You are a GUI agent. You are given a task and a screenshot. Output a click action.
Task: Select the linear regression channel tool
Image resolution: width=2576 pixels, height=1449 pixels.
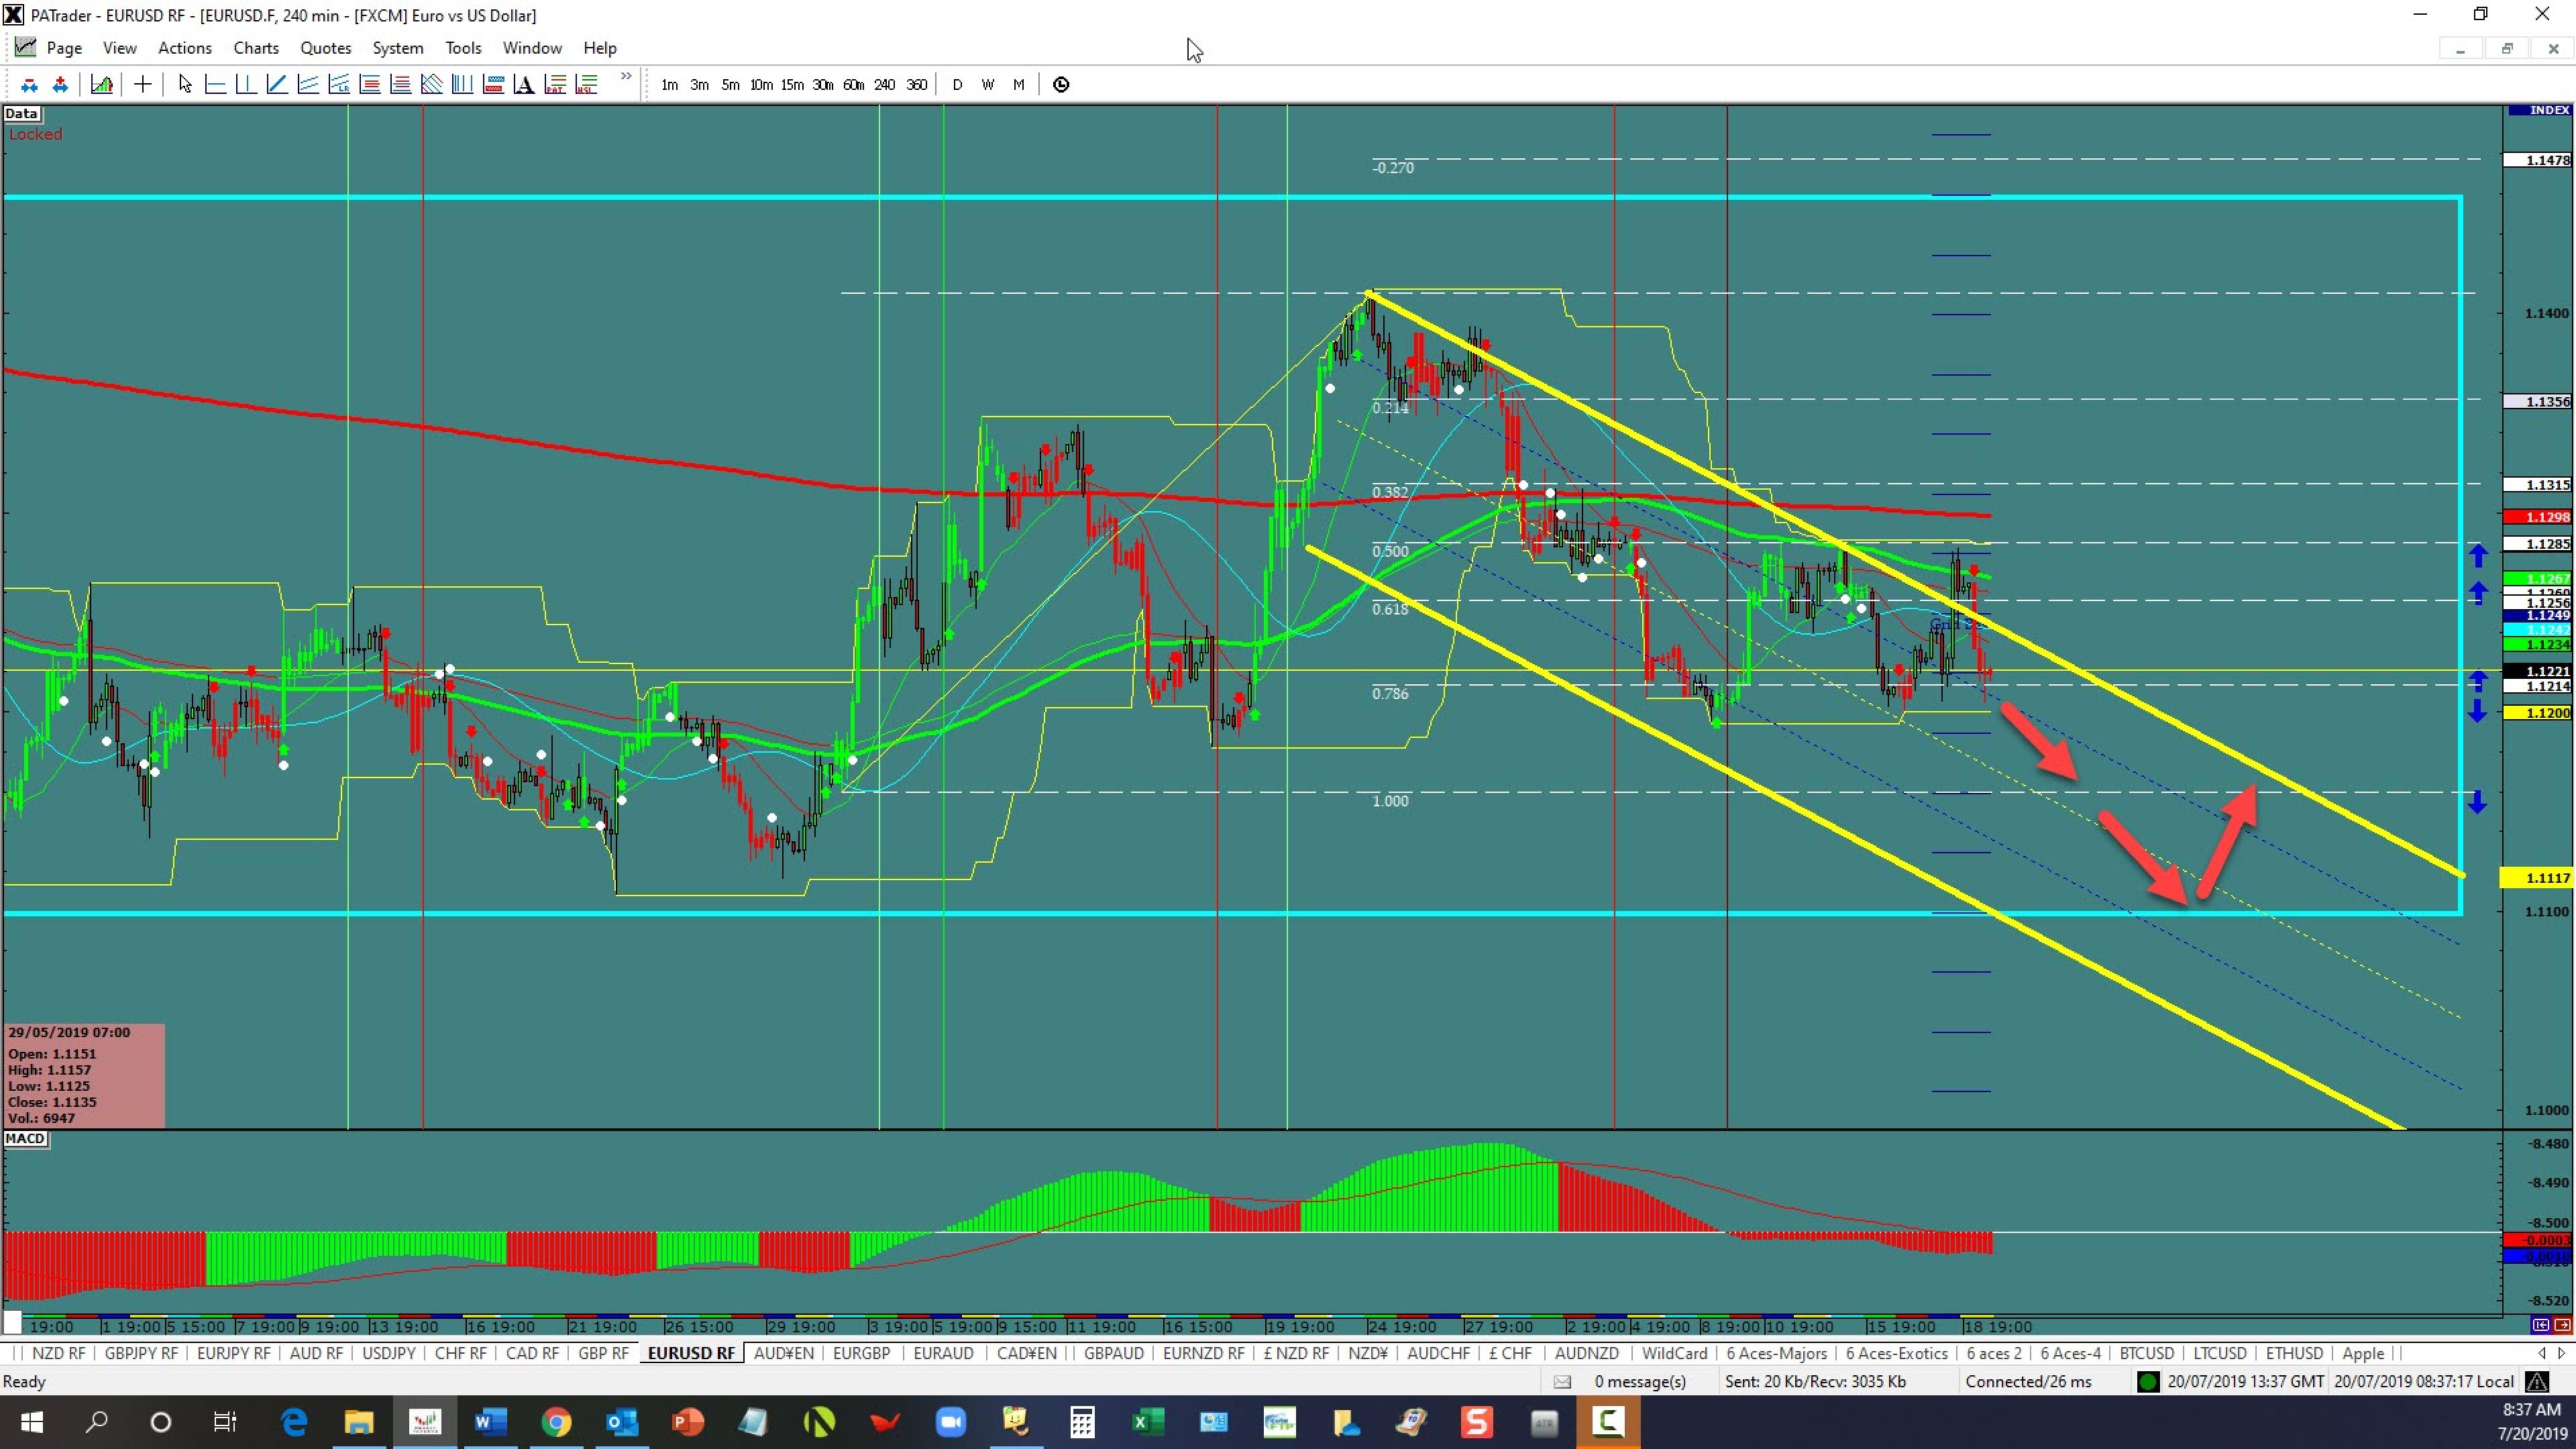click(x=339, y=85)
